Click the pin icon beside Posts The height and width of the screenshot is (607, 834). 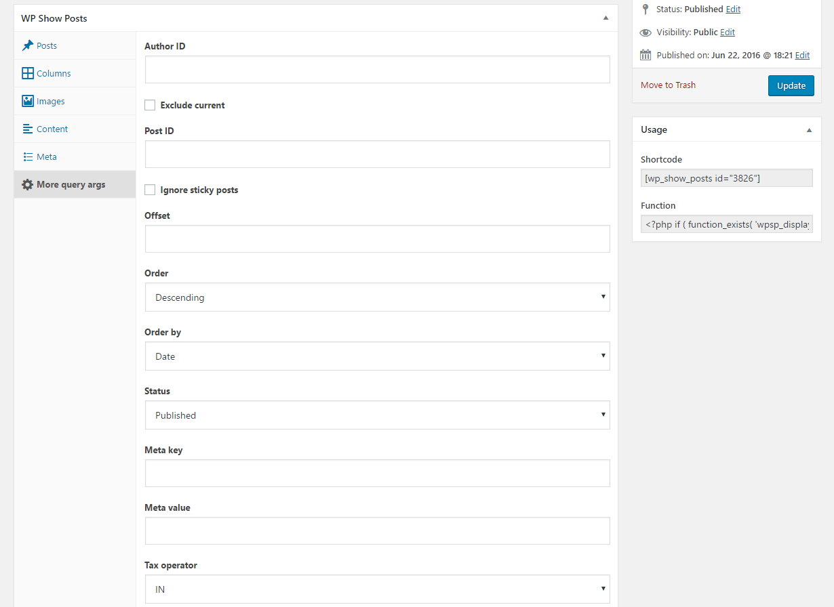tap(28, 45)
